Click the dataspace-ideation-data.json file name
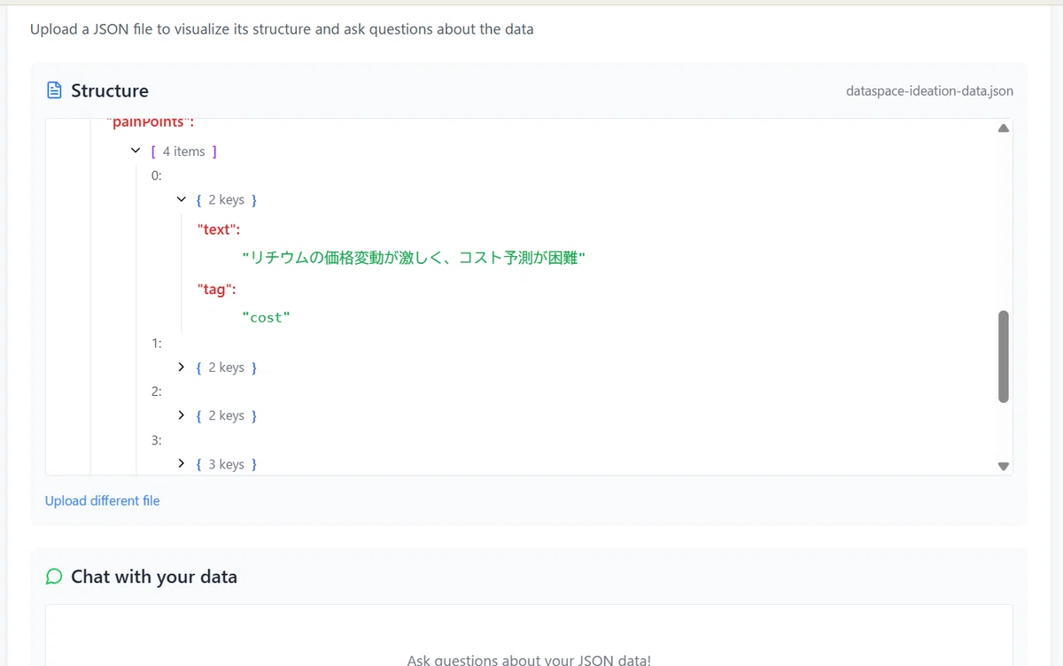 pyautogui.click(x=929, y=90)
